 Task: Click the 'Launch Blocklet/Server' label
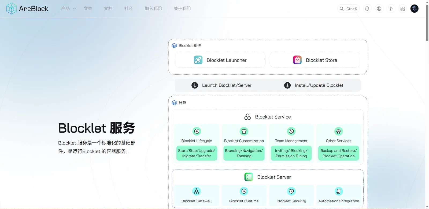pos(227,85)
